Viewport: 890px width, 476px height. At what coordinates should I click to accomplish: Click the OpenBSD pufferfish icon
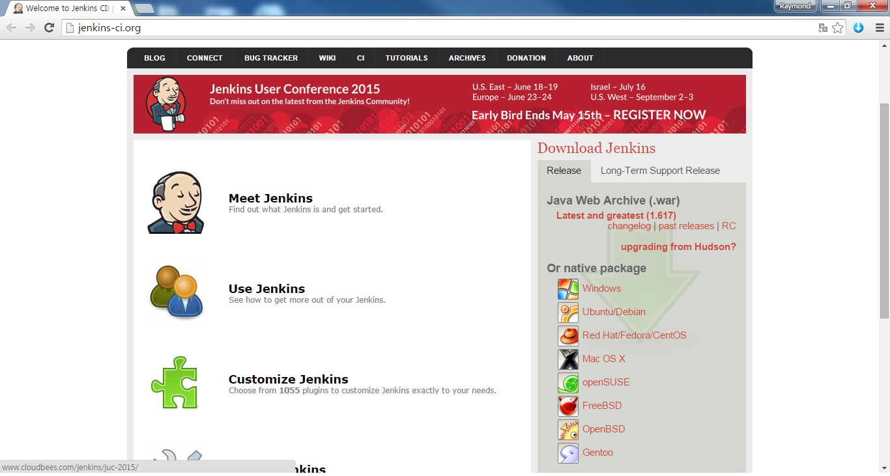point(567,430)
